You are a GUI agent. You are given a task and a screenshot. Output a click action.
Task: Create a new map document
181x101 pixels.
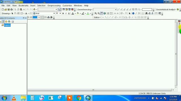tap(3, 10)
